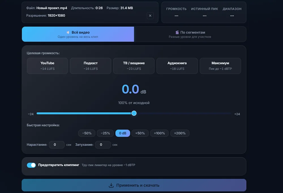Toggle the Предотвратить клиппинг switch

(x=31, y=165)
